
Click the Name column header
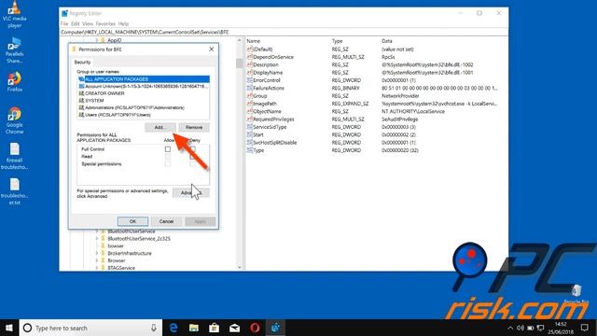coord(253,41)
